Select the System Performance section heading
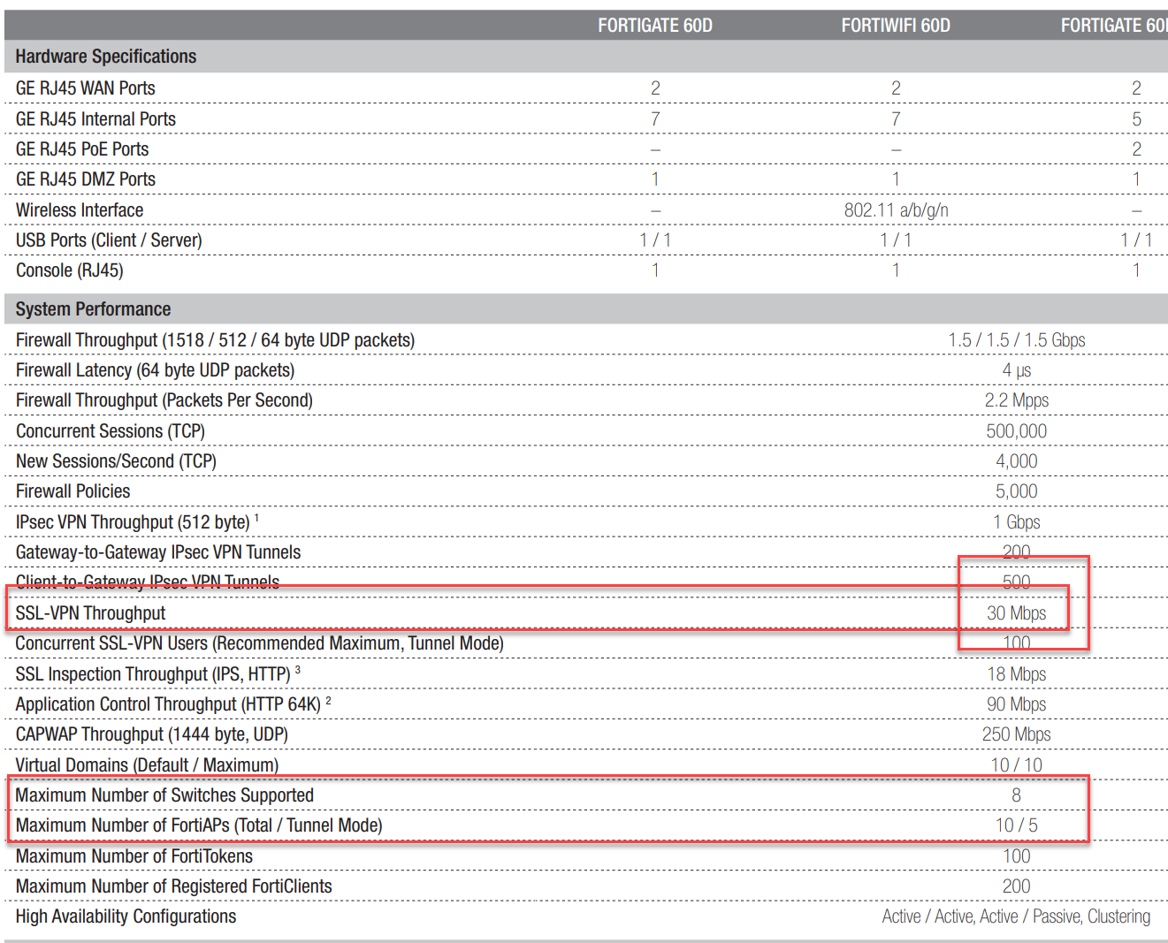This screenshot has width=1168, height=943. point(93,309)
